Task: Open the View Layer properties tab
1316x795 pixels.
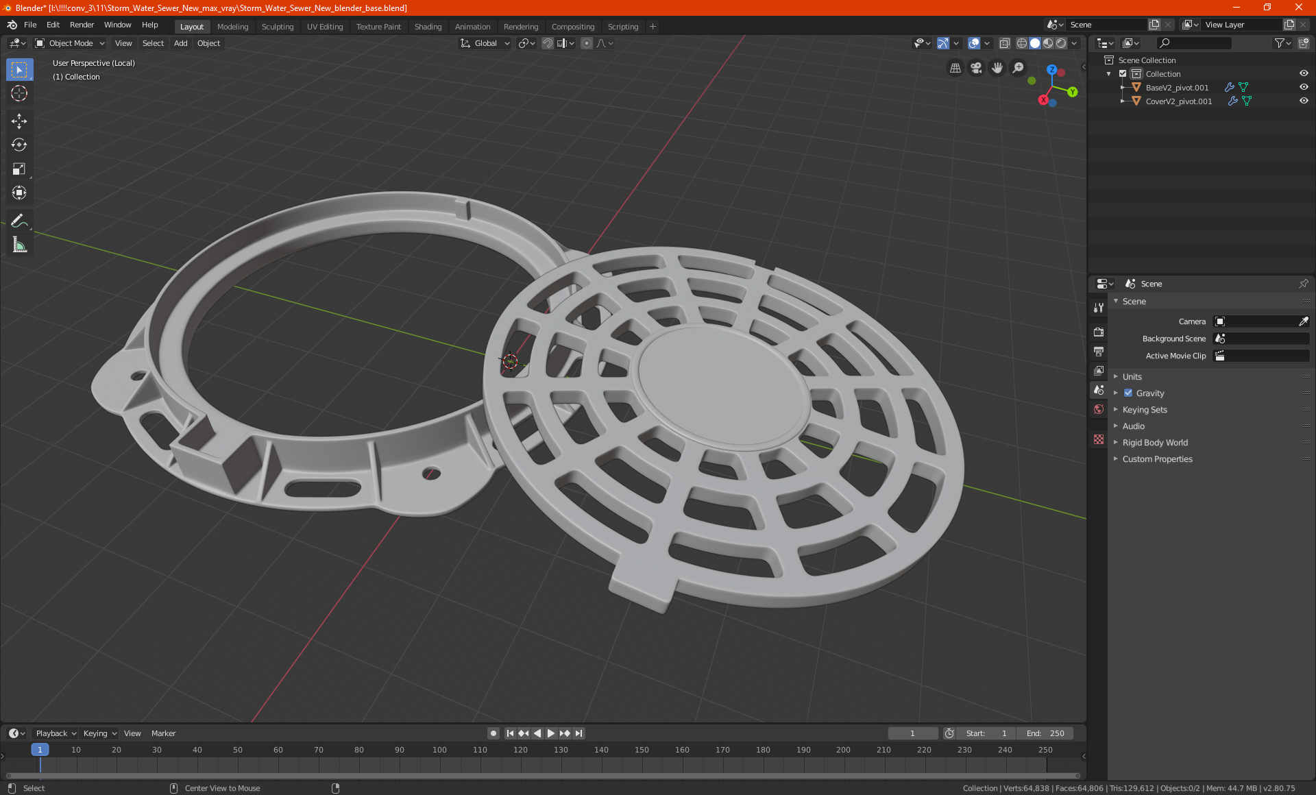Action: click(x=1099, y=370)
